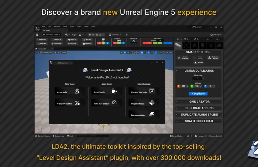Viewport: 258px width, 167px height.
Task: Click the green Play button in toolbar
Action: coord(90,35)
